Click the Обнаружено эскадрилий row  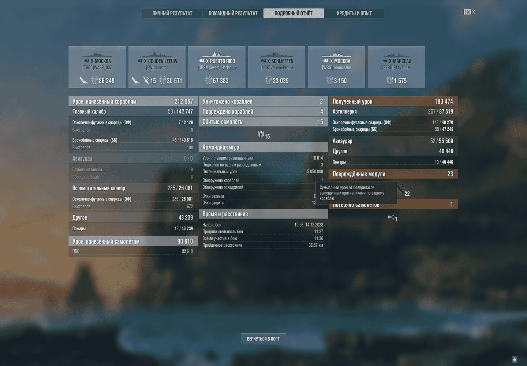pos(263,187)
